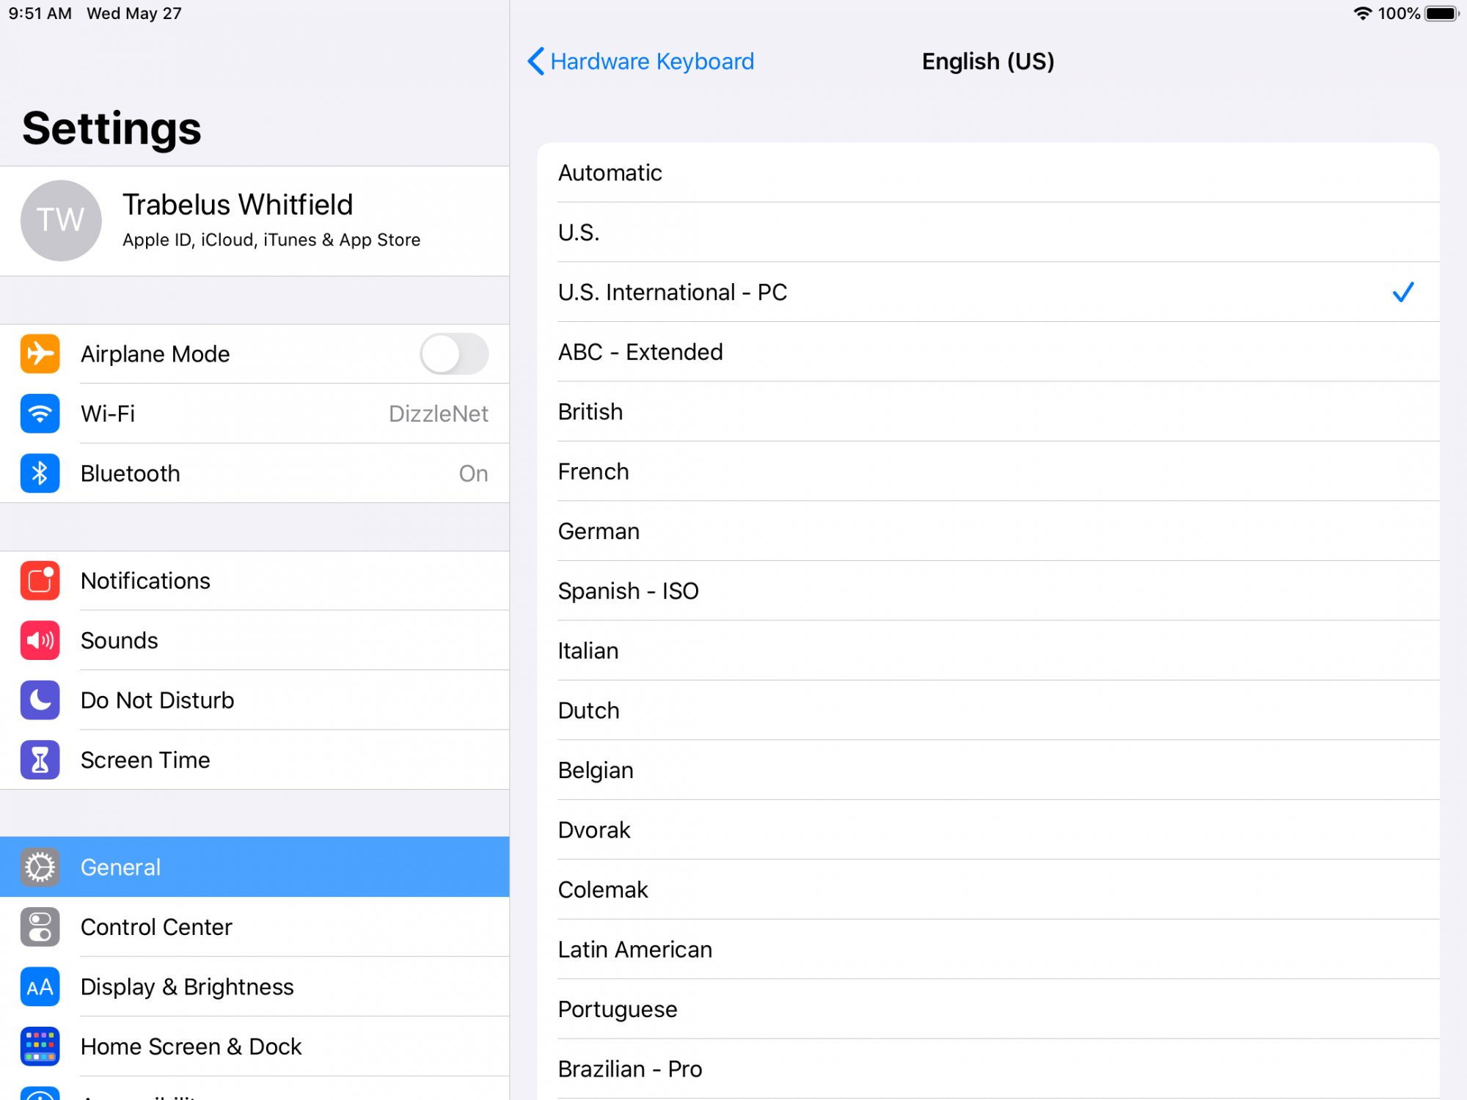Tap the Sounds speaker icon
The height and width of the screenshot is (1100, 1467).
[40, 640]
